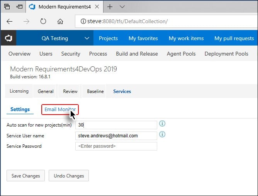Open the Email Monitor sub-tab

[60, 110]
